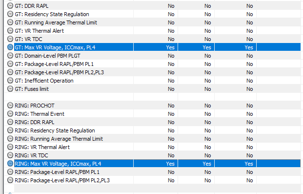Click the icon for GT: Running Average Thermal Limit
Image resolution: width=303 pixels, height=194 pixels.
(10, 22)
